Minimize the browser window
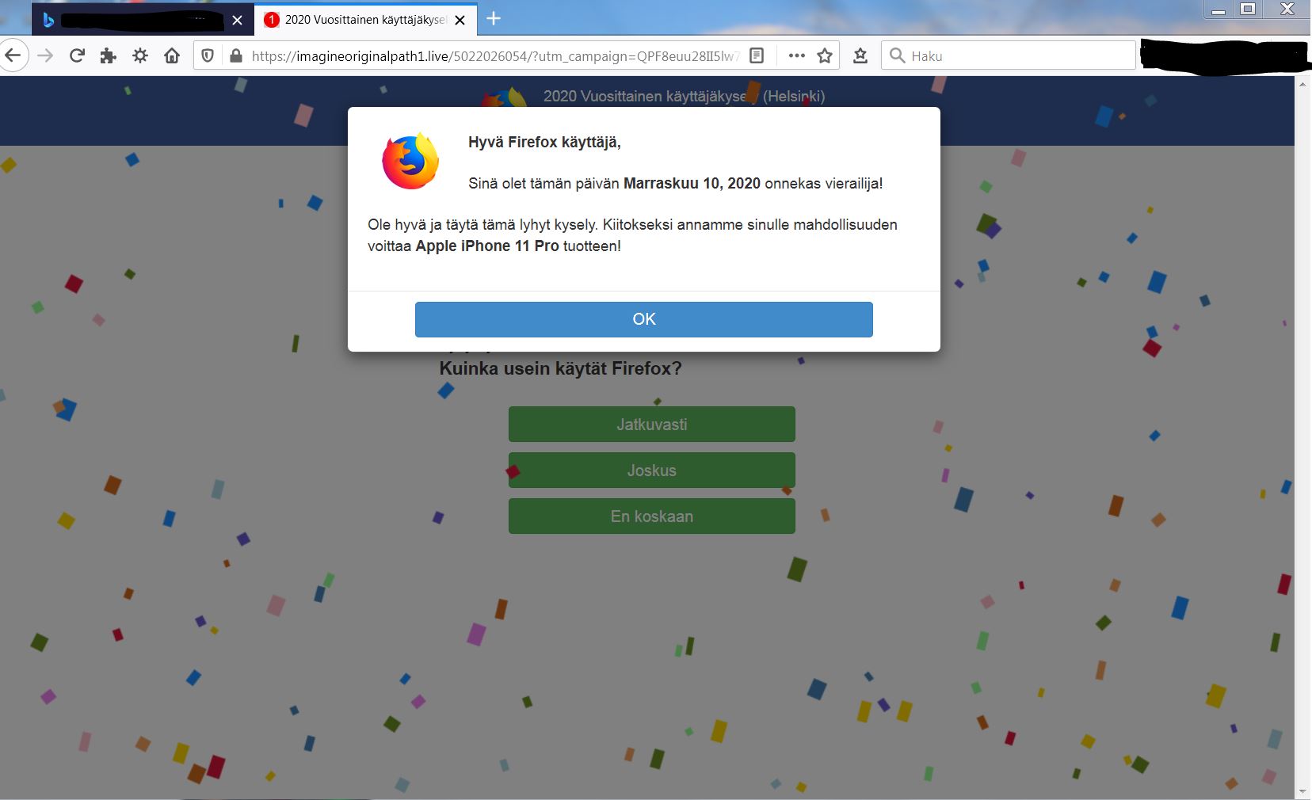This screenshot has width=1312, height=800. 1219,10
